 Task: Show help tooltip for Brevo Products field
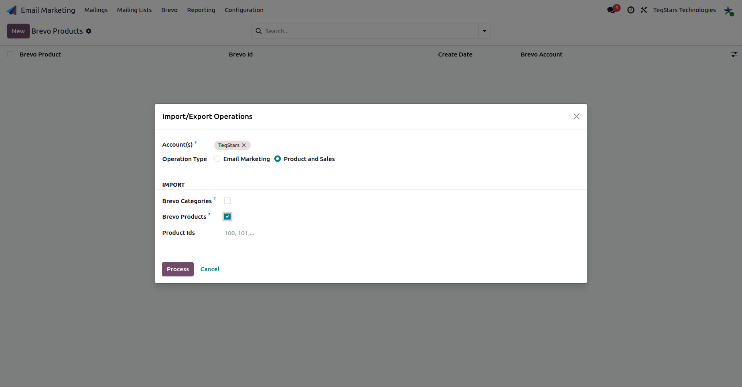[x=209, y=214]
